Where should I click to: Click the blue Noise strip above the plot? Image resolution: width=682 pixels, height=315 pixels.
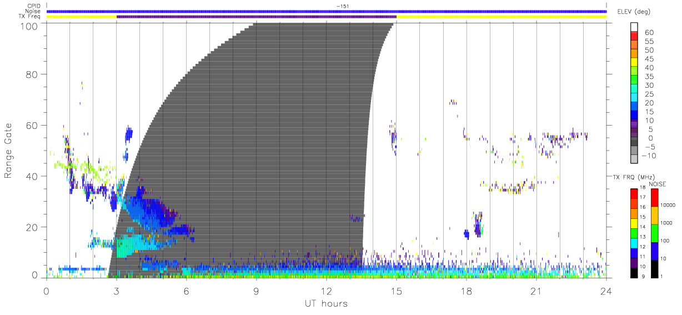327,11
